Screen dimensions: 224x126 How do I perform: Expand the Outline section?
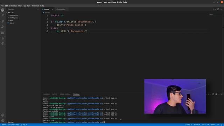pos(11,122)
